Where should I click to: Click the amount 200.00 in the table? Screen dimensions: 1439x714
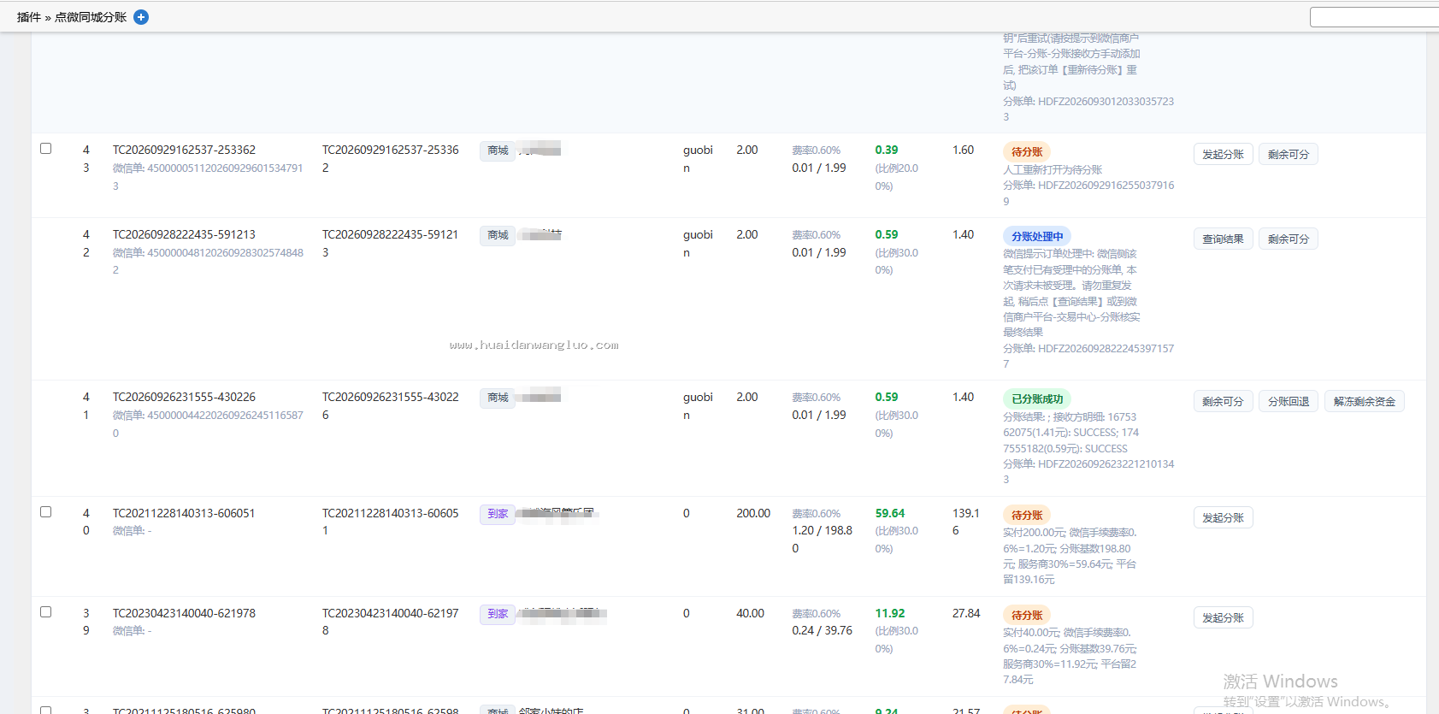(753, 513)
